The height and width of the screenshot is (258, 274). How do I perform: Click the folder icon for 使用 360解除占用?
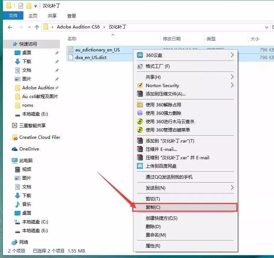tap(140, 105)
